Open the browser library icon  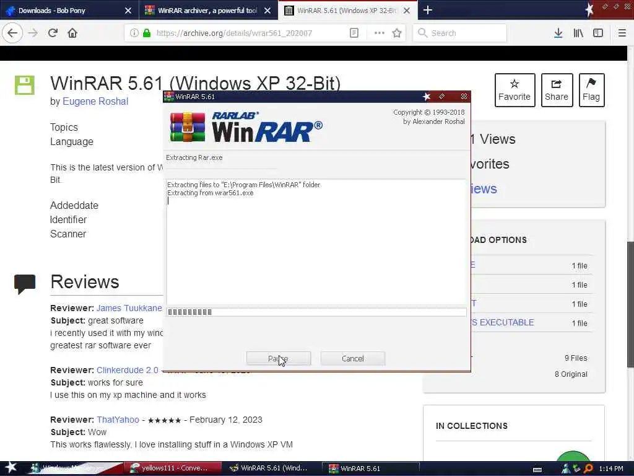tap(578, 33)
